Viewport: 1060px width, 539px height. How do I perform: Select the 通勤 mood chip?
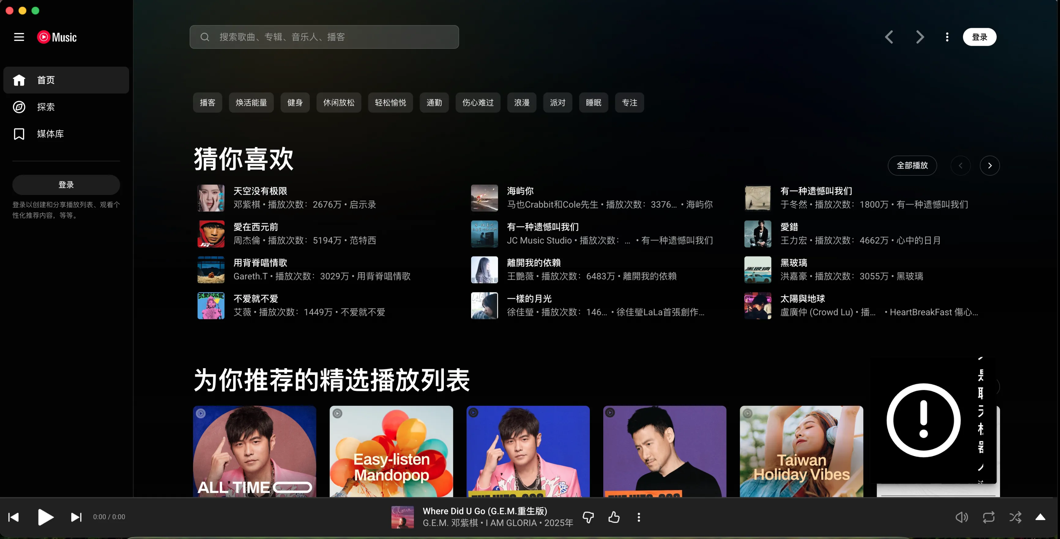pos(434,102)
